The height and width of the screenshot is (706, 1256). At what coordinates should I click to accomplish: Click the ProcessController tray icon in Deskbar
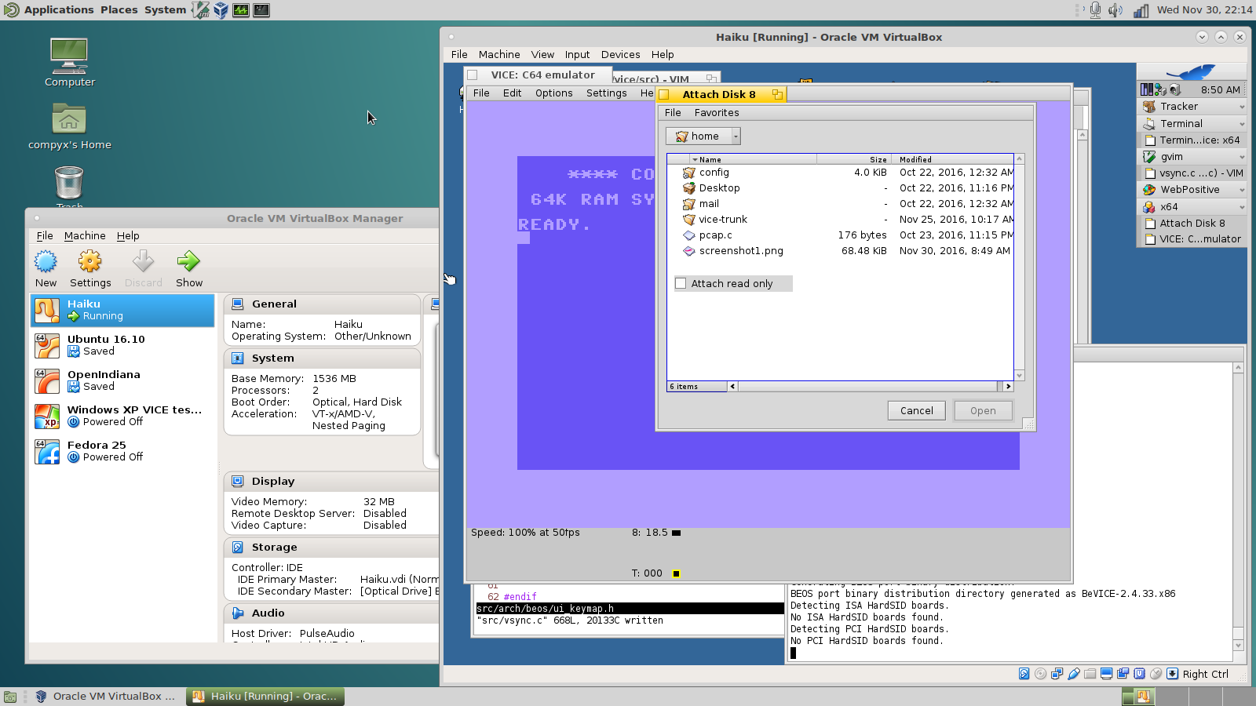click(1146, 89)
